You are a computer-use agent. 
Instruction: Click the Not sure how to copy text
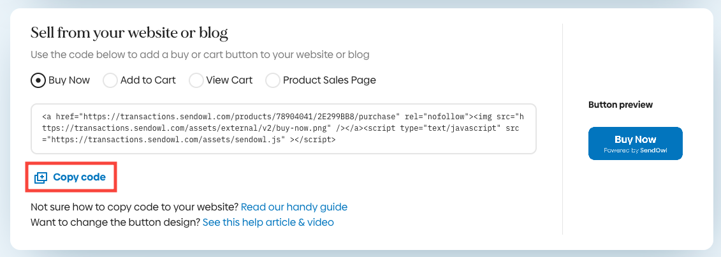(134, 207)
